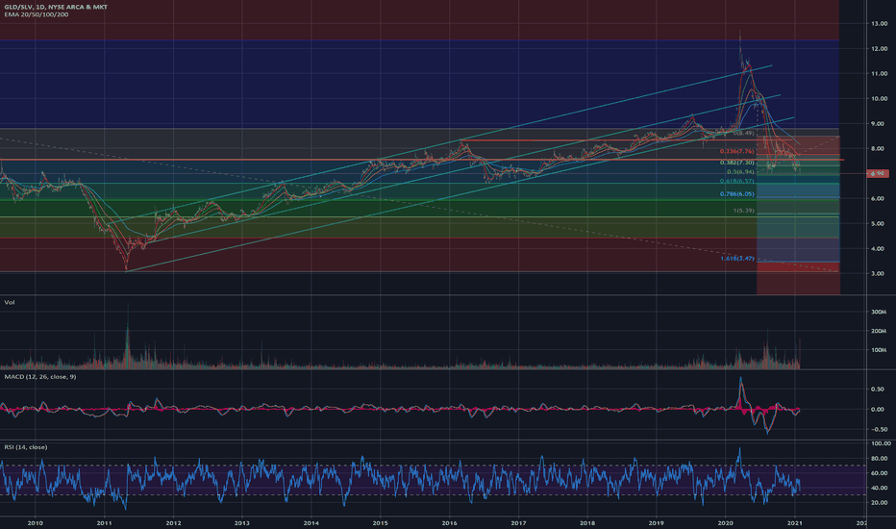This screenshot has width=896, height=529.
Task: Select the 0(8.49) Fibonacci level label
Action: pyautogui.click(x=743, y=134)
